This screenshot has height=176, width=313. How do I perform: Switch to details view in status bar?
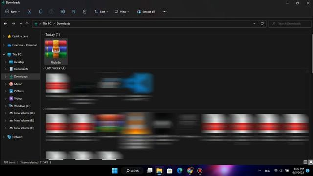[305, 162]
